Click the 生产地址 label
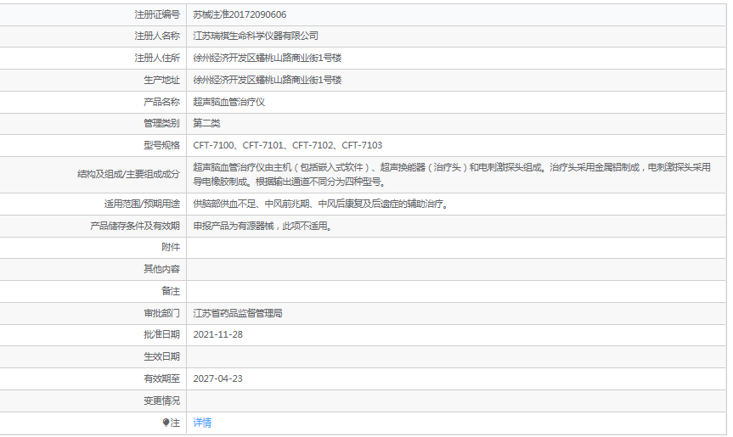 (161, 80)
